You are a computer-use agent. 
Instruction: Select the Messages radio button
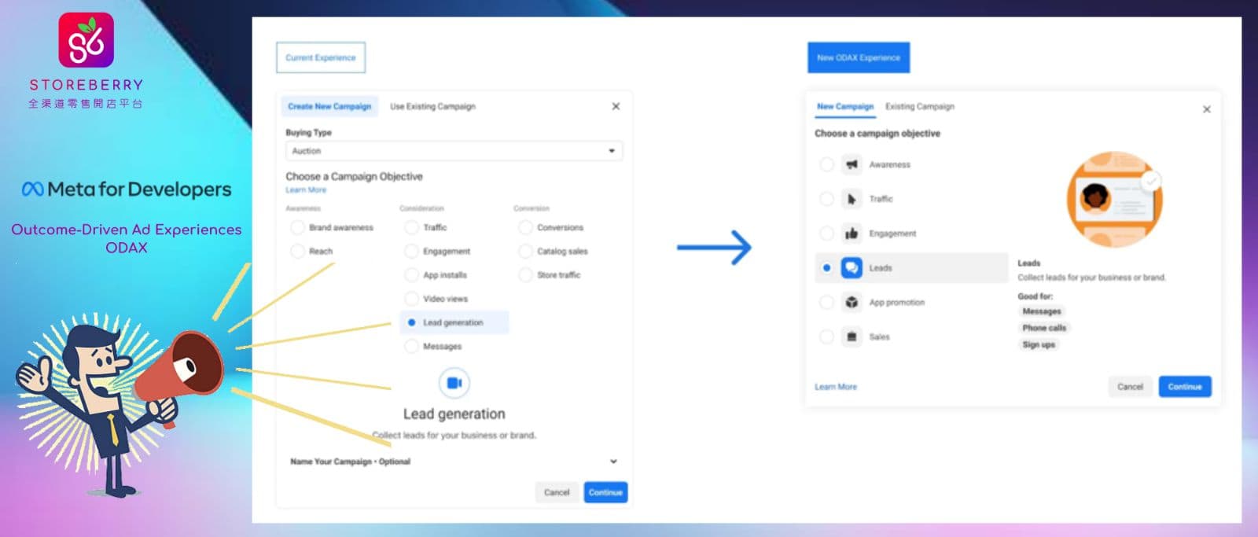coord(411,346)
